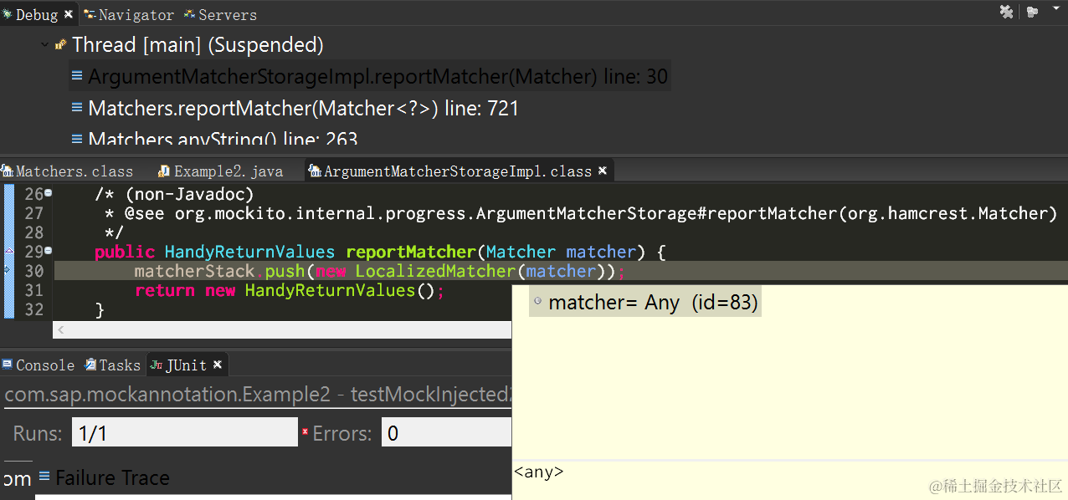
Task: Click the thread icon beside Thread [main]
Action: click(x=61, y=45)
